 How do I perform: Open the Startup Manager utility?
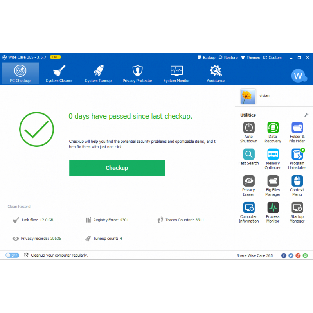[x=297, y=207]
